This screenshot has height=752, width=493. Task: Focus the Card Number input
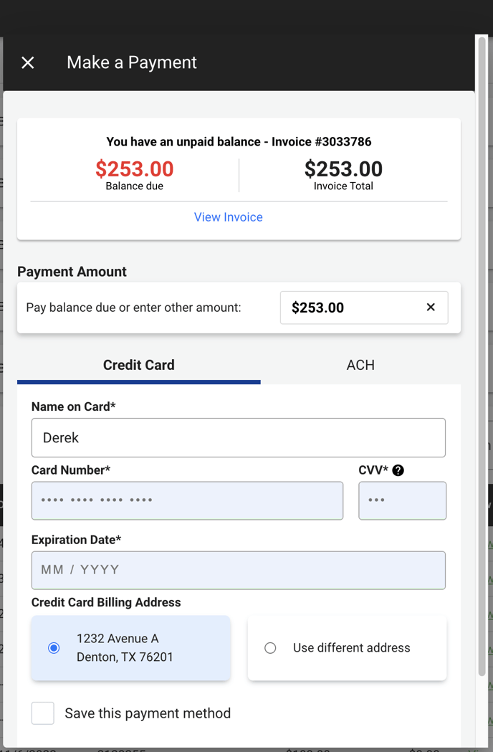[x=188, y=500]
